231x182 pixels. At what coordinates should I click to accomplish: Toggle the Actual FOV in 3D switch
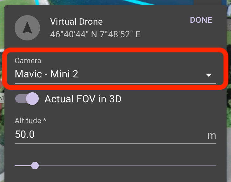(27, 99)
